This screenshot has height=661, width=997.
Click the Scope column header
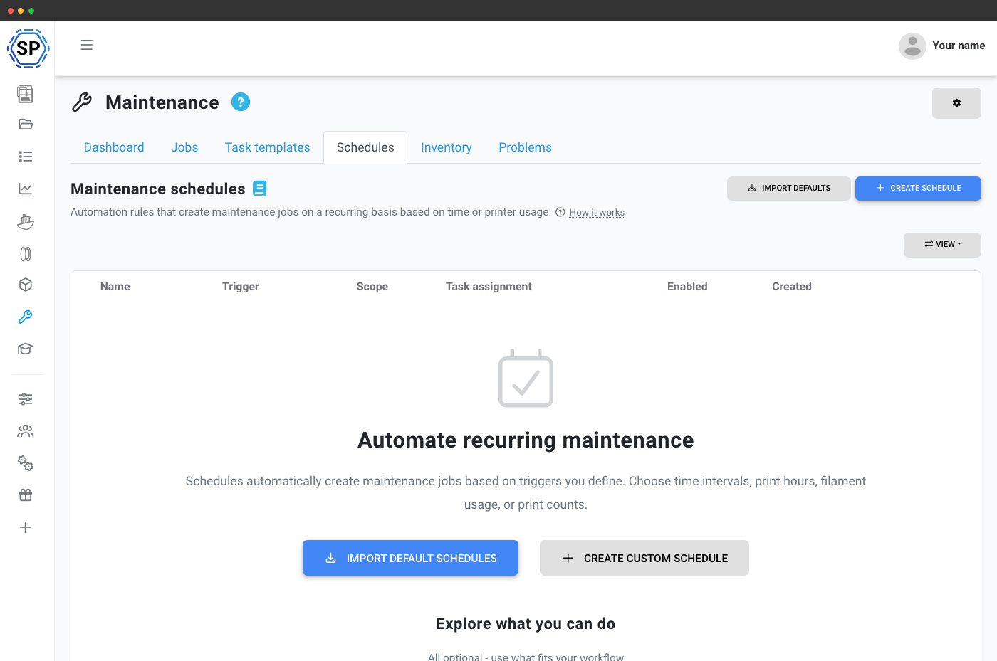point(372,286)
